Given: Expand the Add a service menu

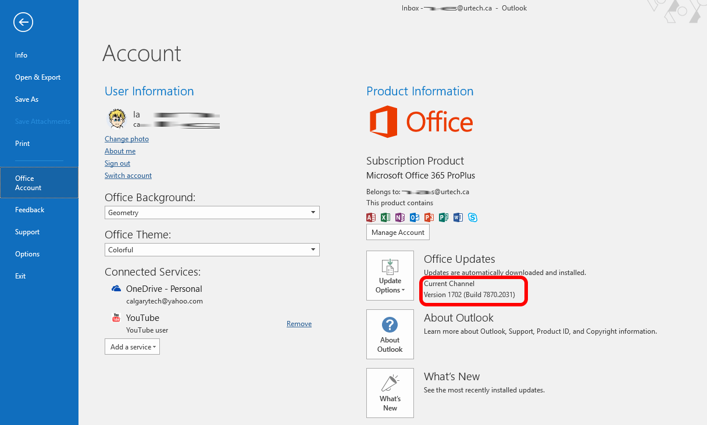Looking at the screenshot, I should tap(132, 347).
